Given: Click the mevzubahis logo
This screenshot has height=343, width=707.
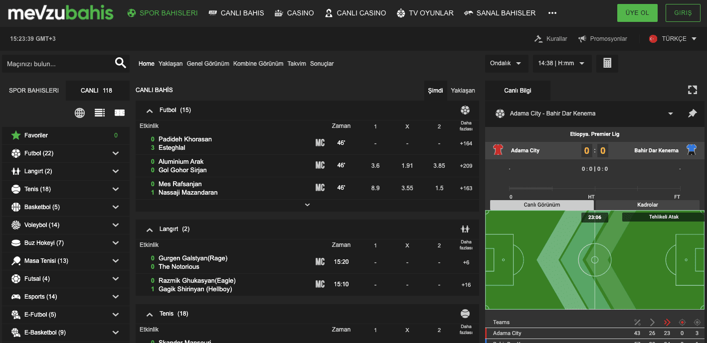Looking at the screenshot, I should point(61,13).
